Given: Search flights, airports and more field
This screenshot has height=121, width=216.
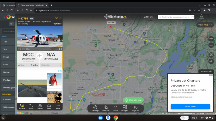Looking at the screenshot, I should pos(176,17).
